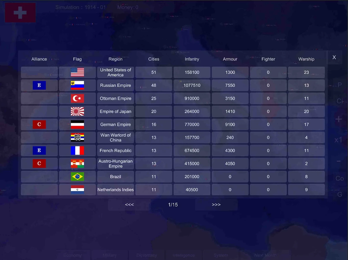The height and width of the screenshot is (260, 348).
Task: Click the Swiss flag in top-left corner
Action: (20, 12)
